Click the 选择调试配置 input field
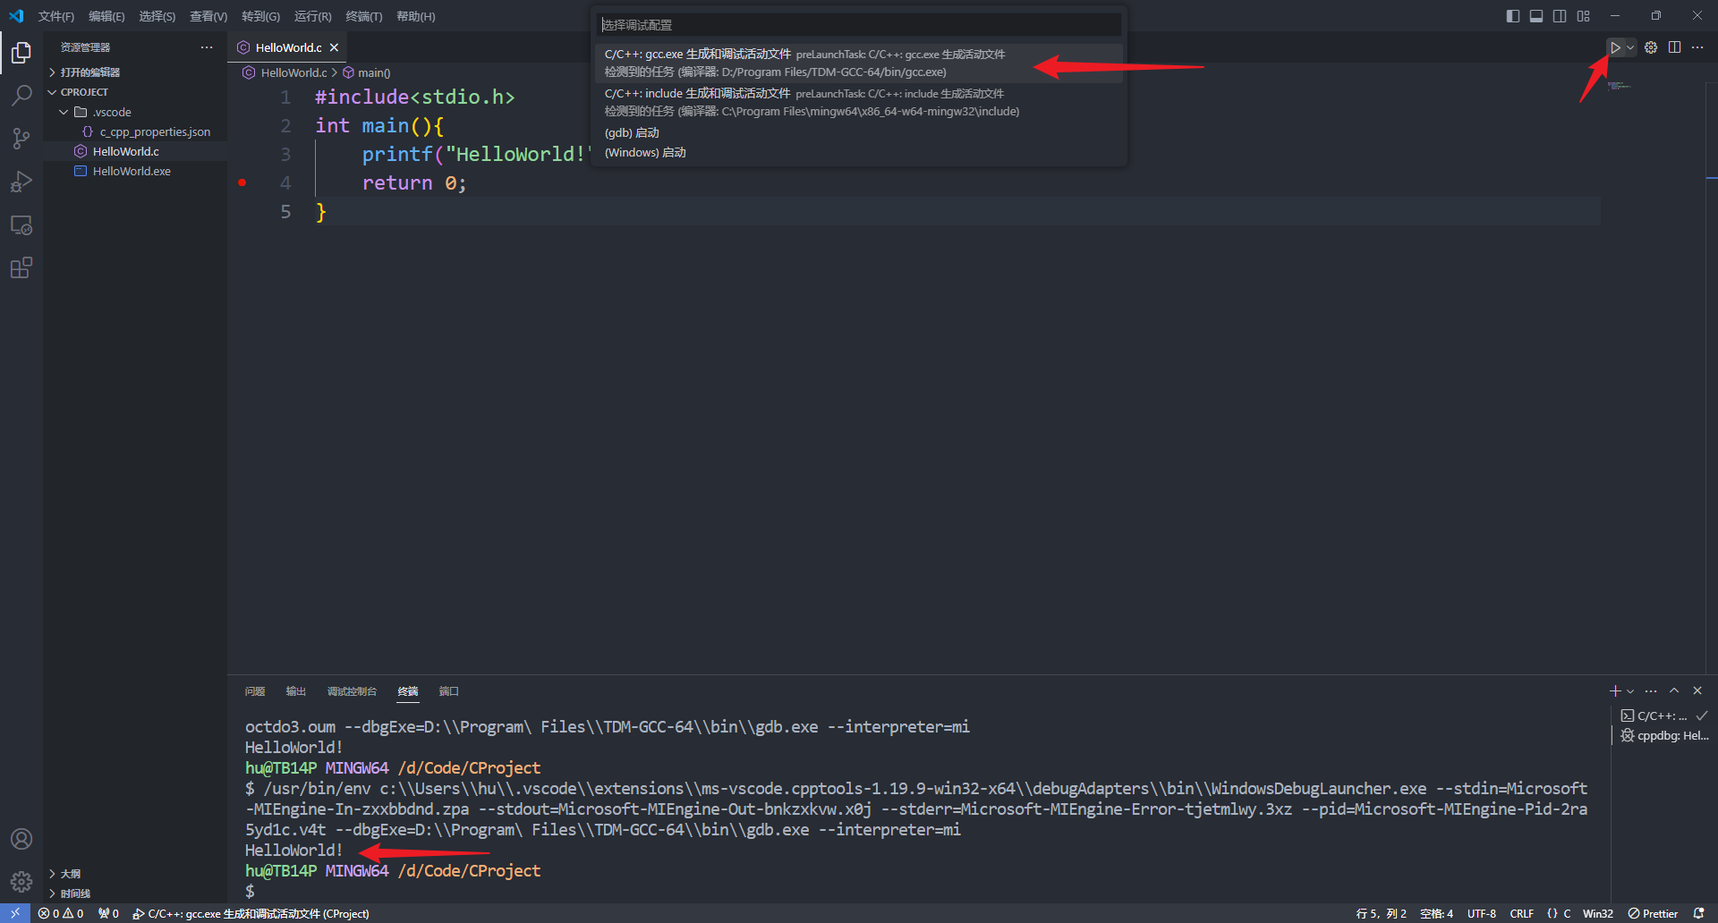The width and height of the screenshot is (1718, 923). point(859,25)
